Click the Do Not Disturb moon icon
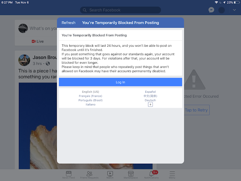 click(x=221, y=2)
